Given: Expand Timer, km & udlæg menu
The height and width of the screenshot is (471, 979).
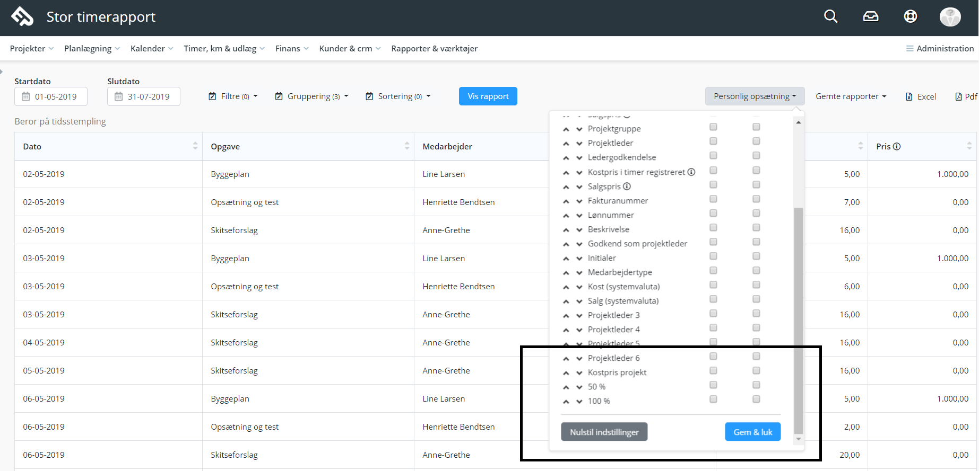Looking at the screenshot, I should point(224,48).
